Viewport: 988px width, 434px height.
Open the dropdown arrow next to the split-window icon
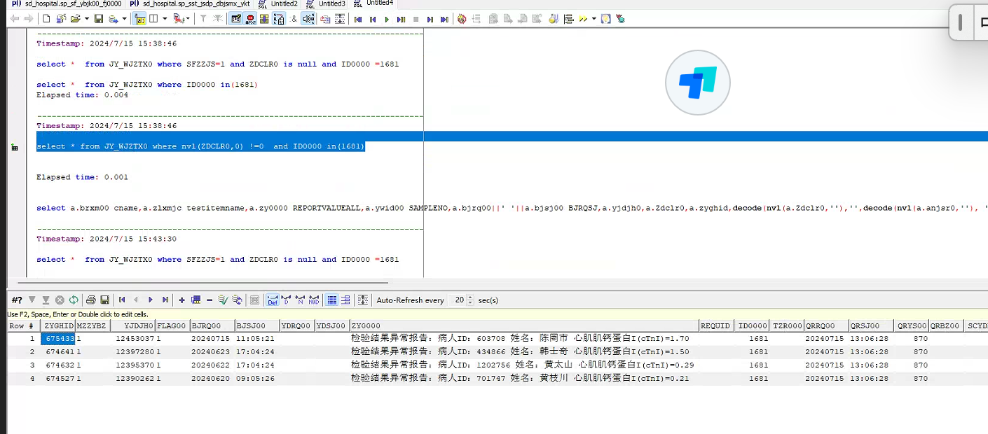point(165,19)
